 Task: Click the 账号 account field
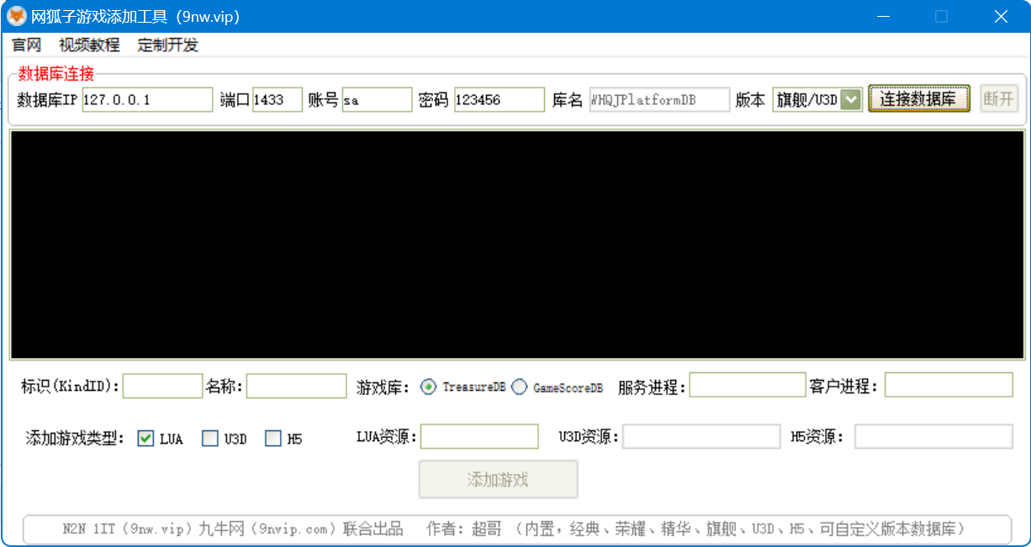coord(377,99)
